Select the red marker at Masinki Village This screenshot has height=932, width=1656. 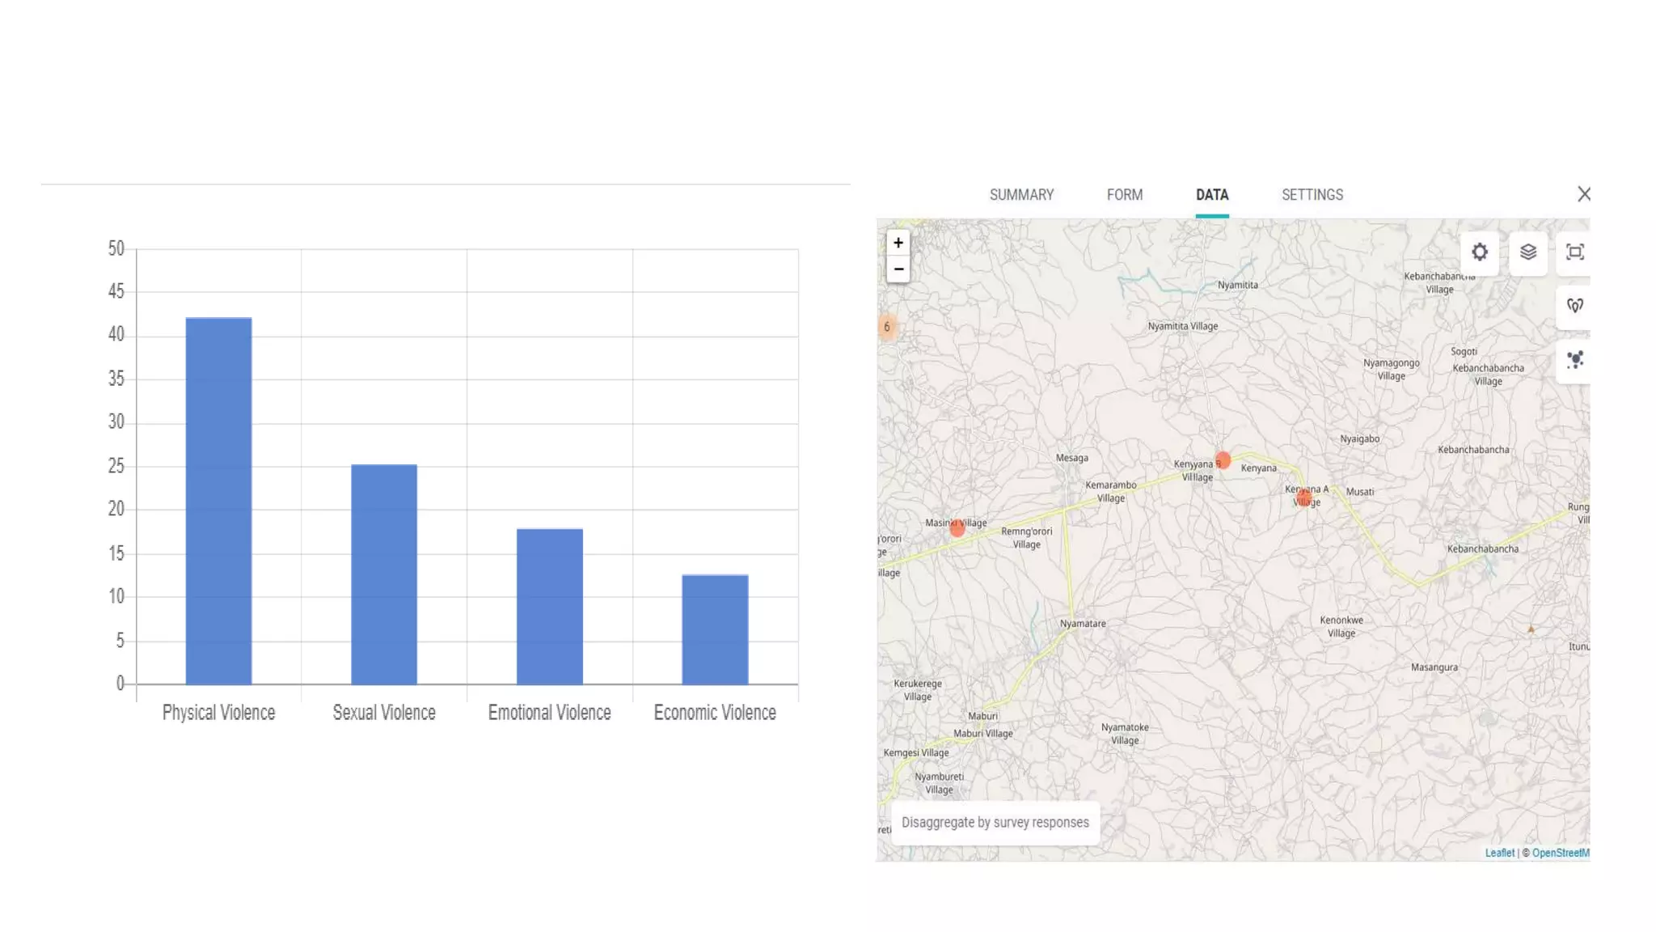click(957, 528)
